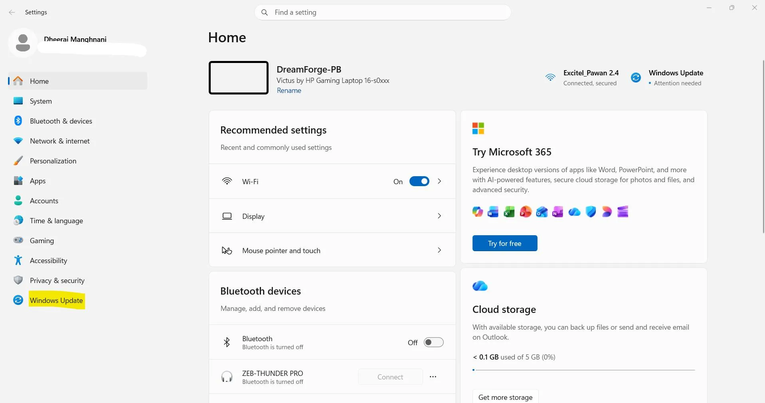Screen dimensions: 765x403
Task: Turn on the Bluetooth toggle
Action: coord(434,342)
